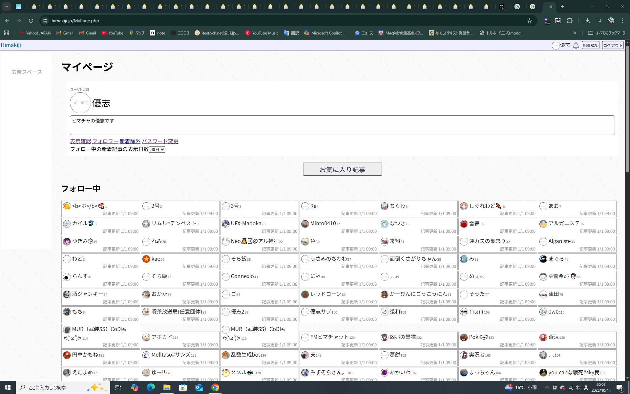
Task: Open Chrome extensions puzzle icon
Action: [x=570, y=21]
